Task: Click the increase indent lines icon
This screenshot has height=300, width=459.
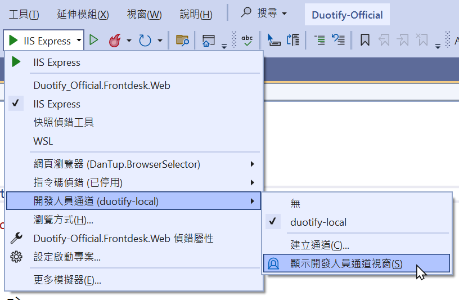Action: tap(319, 40)
